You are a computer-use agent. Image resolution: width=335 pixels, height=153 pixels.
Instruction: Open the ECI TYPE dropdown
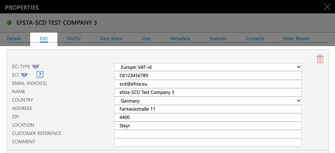(x=208, y=67)
